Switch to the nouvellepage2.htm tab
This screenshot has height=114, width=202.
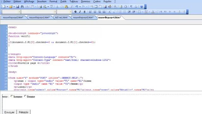[x=13, y=17]
